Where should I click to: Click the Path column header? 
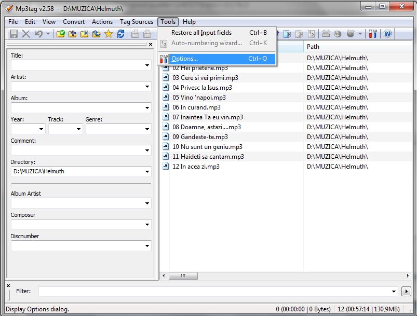pyautogui.click(x=358, y=47)
